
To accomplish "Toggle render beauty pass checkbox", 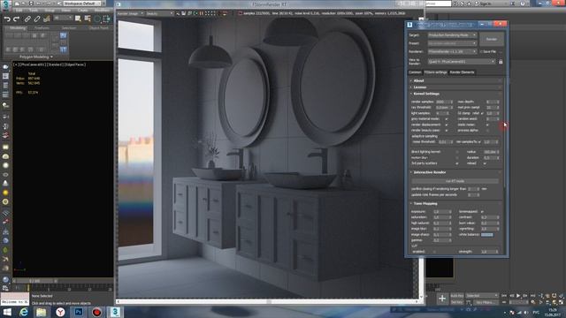I will point(447,130).
